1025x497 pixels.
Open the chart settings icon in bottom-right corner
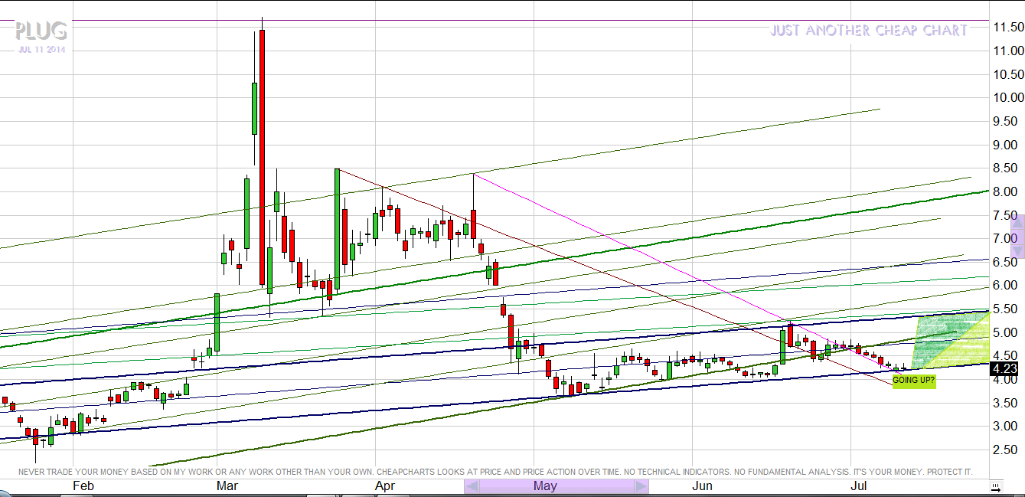tap(995, 487)
